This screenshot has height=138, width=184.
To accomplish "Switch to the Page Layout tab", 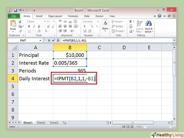I will 55,16.
